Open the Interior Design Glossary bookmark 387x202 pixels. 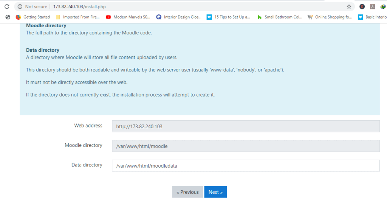[x=179, y=17]
